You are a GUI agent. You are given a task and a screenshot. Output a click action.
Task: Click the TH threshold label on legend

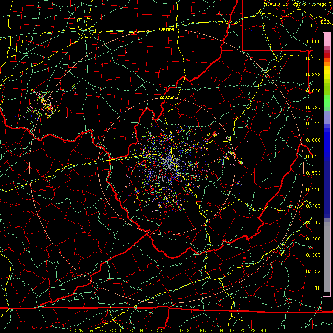(318, 288)
